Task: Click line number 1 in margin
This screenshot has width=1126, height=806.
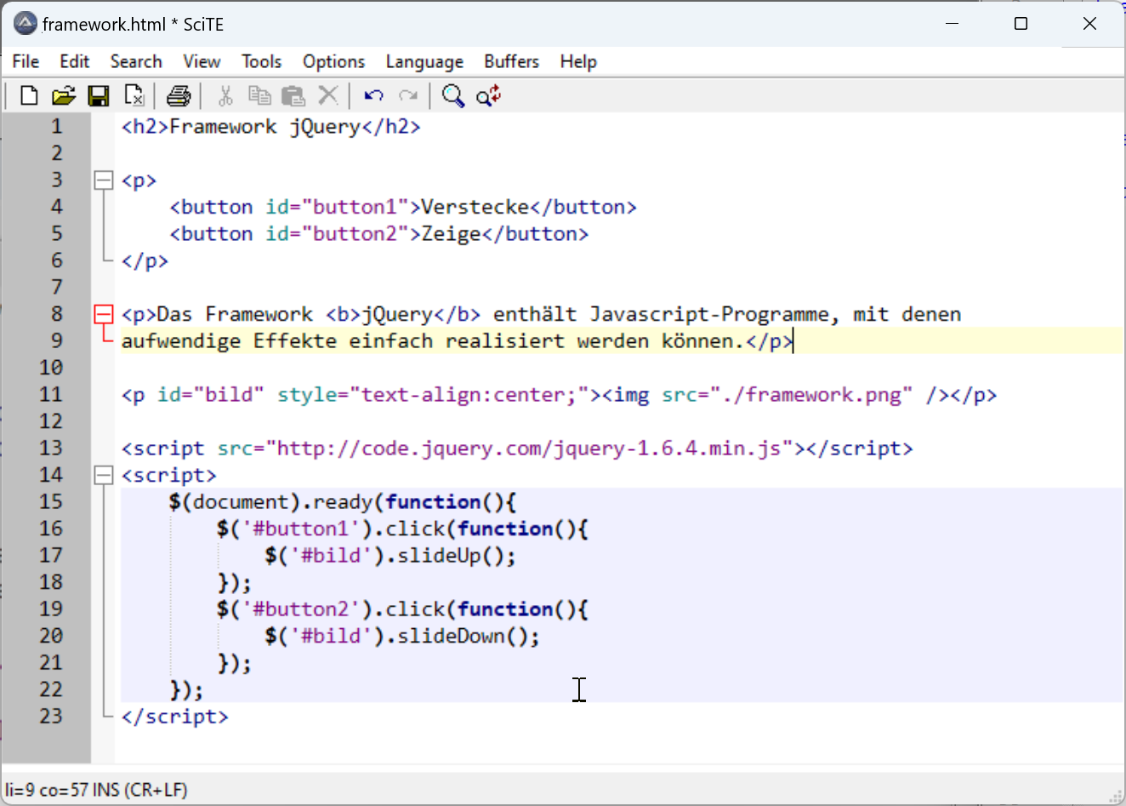Action: tap(57, 127)
